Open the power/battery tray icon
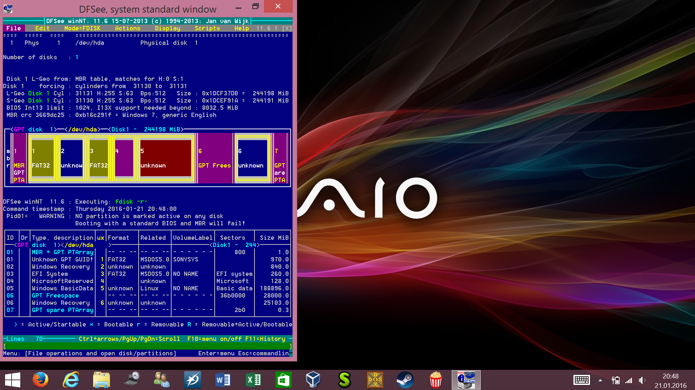The height and width of the screenshot is (390, 695). tap(615, 380)
